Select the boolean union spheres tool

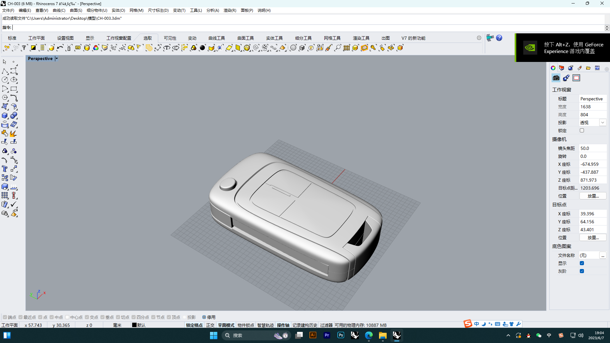14,115
